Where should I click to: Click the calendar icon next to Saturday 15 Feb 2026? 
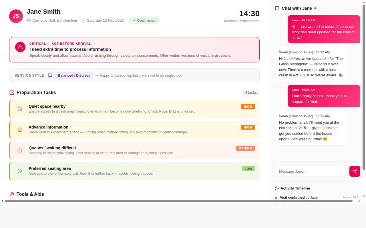83,20
